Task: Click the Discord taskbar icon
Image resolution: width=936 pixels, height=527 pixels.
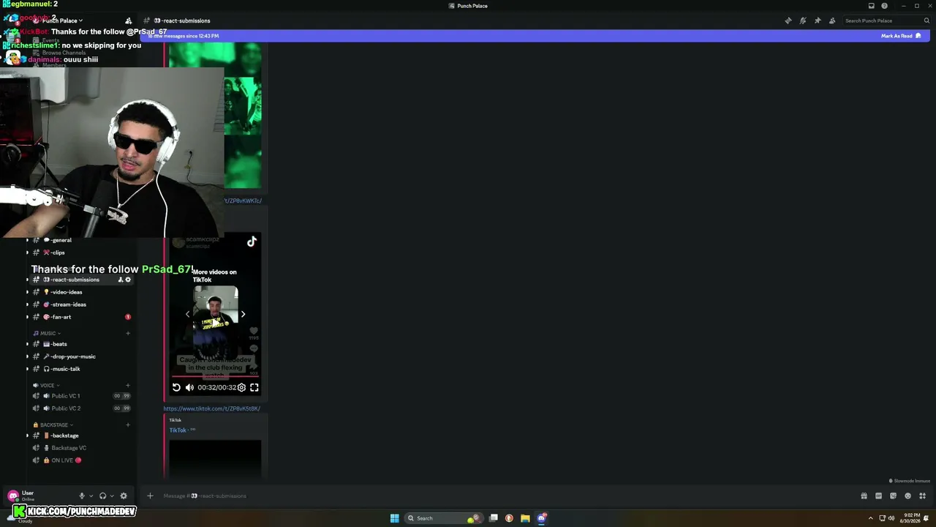Action: coord(541,518)
